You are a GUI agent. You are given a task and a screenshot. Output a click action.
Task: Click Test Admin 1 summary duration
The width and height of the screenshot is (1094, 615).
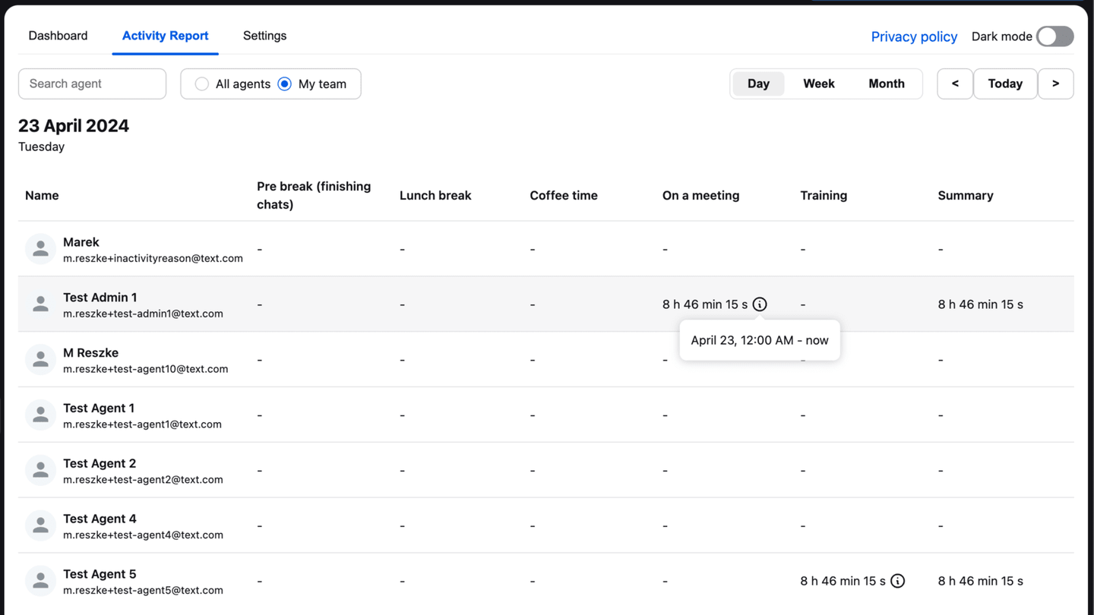pyautogui.click(x=980, y=304)
